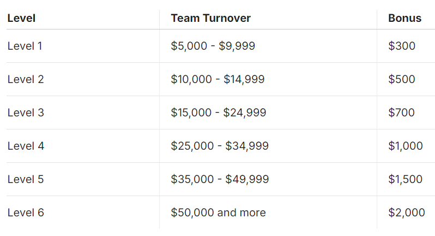The height and width of the screenshot is (236, 435).
Task: Select the $700 bonus cell
Action: (401, 113)
